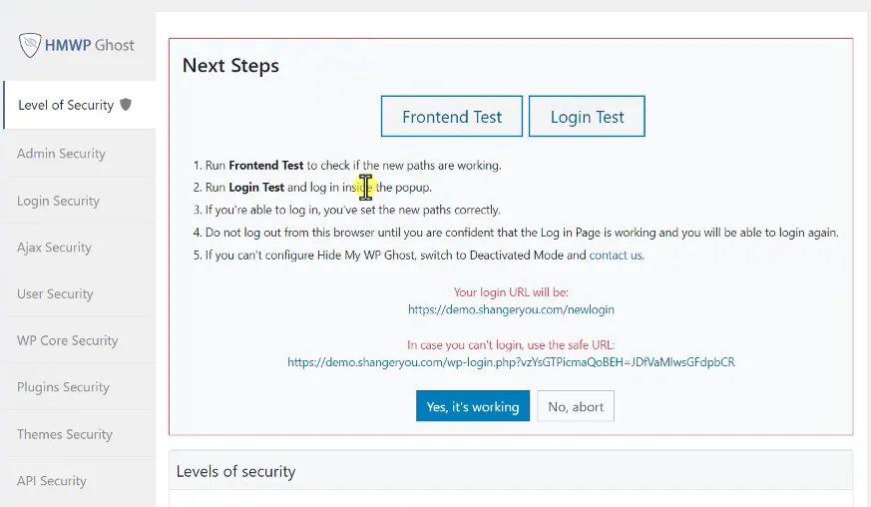
Task: Follow the contact us link
Action: click(x=616, y=255)
